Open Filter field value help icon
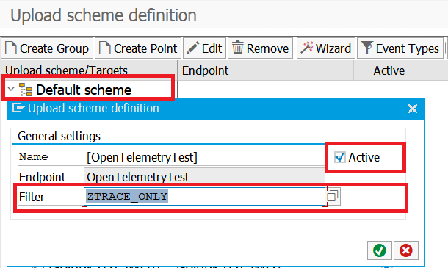Image resolution: width=448 pixels, height=268 pixels. click(333, 197)
